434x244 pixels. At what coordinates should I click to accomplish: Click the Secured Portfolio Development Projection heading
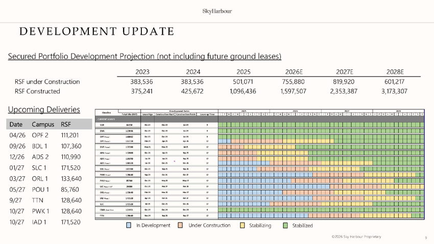point(144,56)
